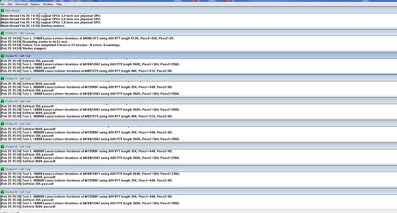Open the Test menu
The height and width of the screenshot is (213, 397).
click(x=2, y=4)
